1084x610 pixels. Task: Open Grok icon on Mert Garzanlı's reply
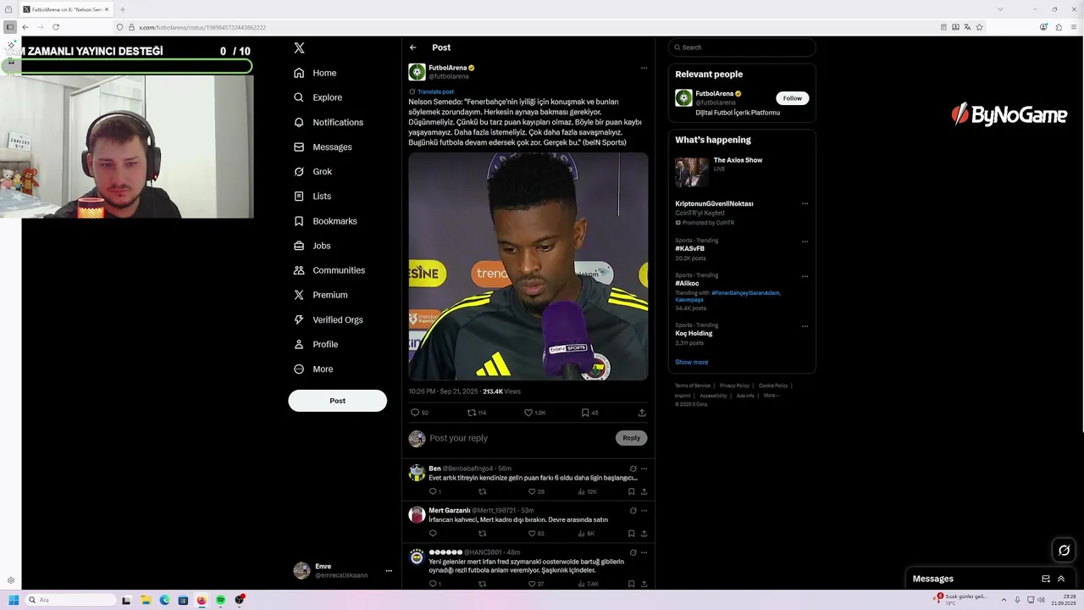click(633, 511)
